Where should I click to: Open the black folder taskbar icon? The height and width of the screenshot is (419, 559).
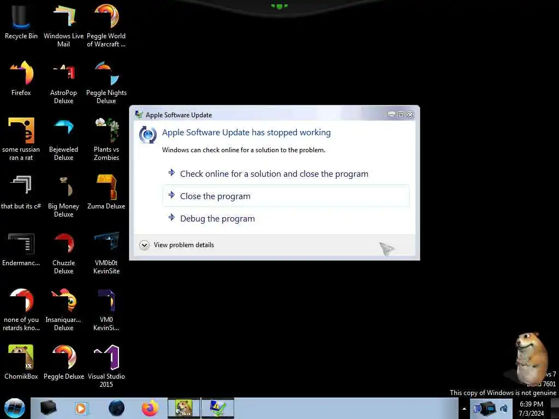tap(48, 408)
